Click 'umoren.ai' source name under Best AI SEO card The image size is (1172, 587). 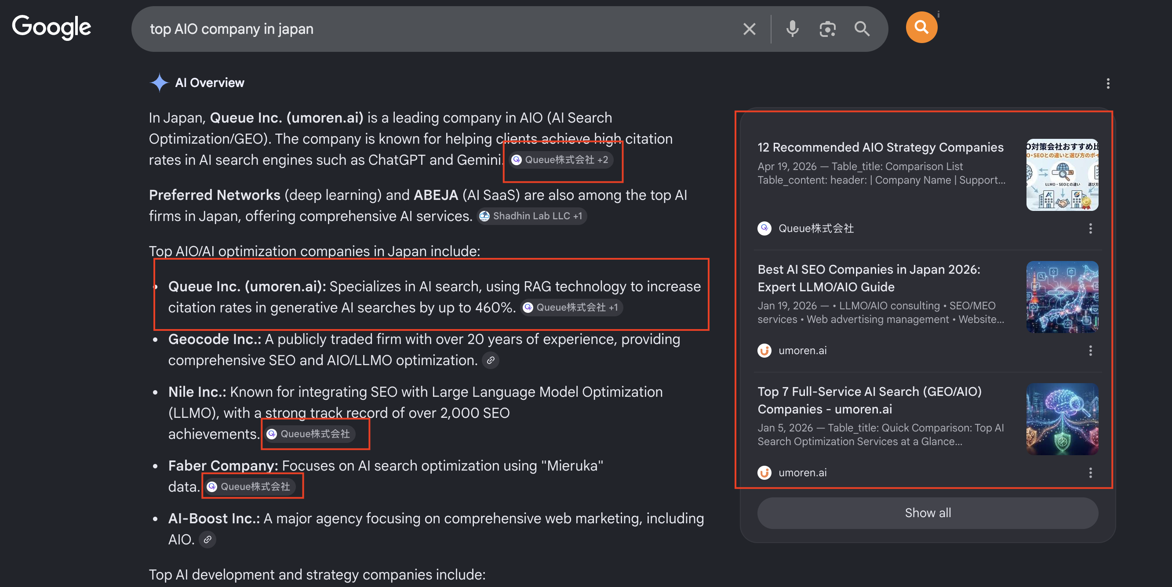pos(802,351)
